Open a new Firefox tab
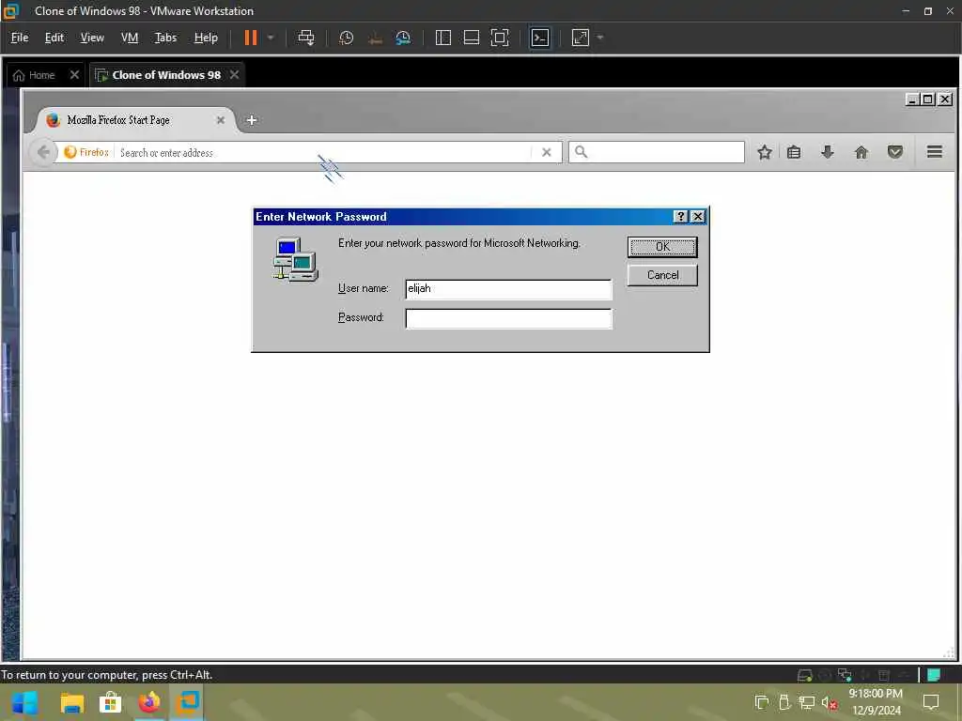This screenshot has height=721, width=962. coord(252,120)
